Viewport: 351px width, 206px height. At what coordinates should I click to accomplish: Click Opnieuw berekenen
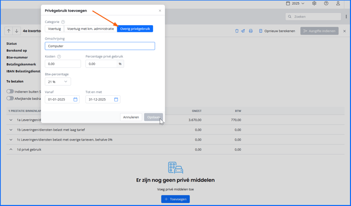[277, 31]
